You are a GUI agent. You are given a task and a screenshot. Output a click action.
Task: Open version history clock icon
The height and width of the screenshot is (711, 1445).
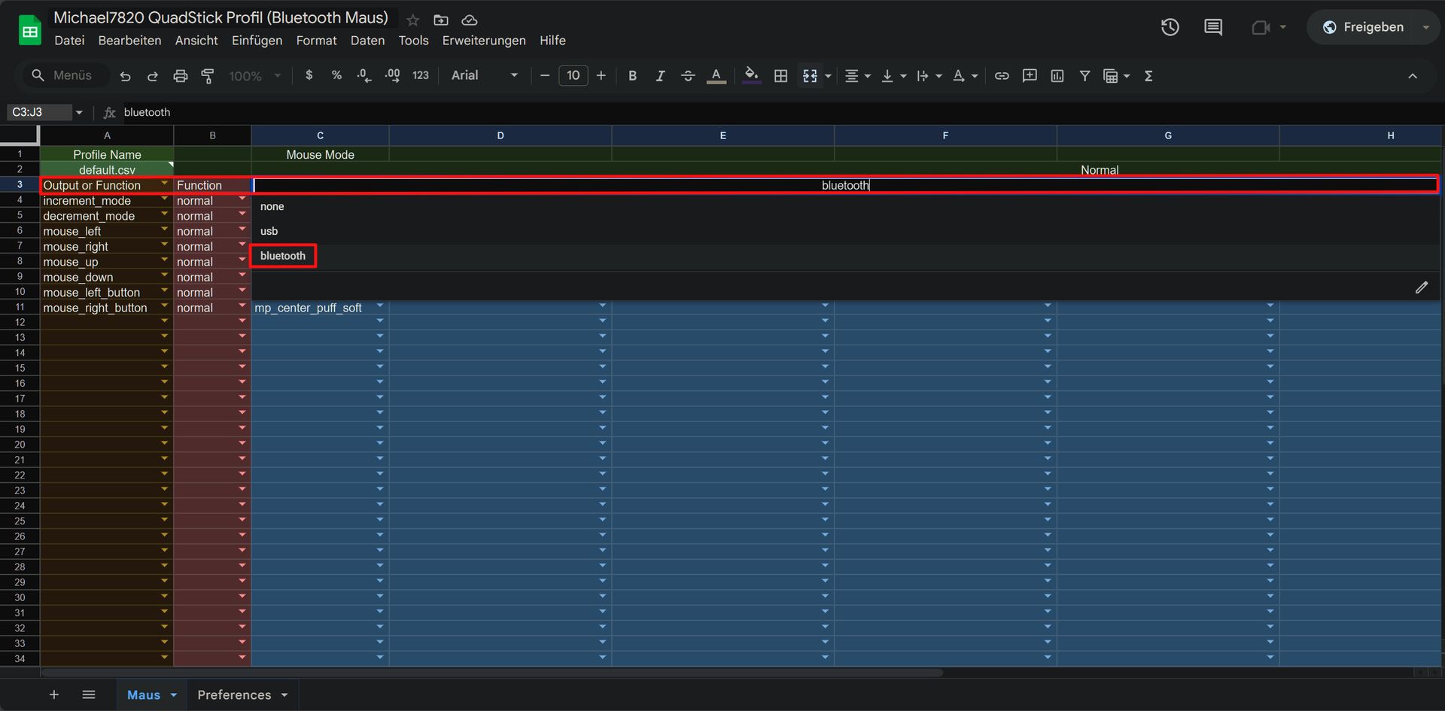point(1170,28)
